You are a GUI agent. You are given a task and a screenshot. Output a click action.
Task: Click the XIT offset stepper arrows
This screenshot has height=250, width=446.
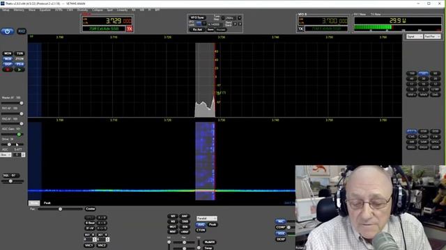(107, 240)
